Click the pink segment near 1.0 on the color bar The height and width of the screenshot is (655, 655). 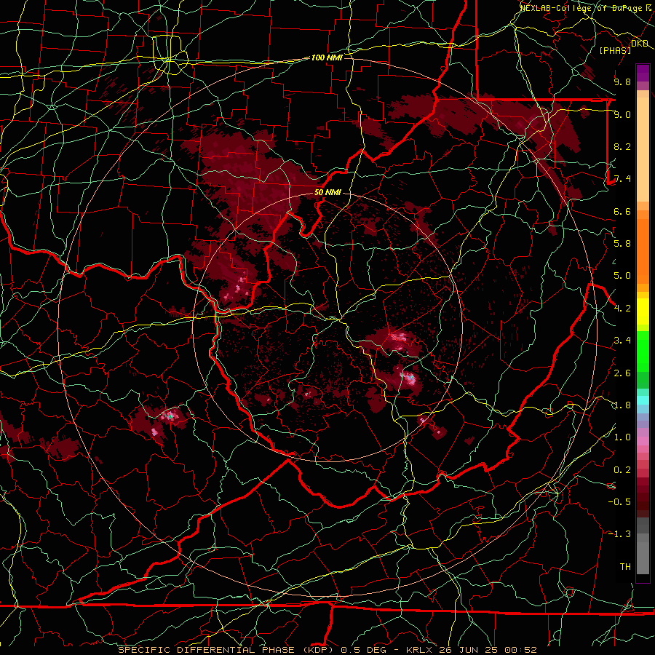click(643, 441)
